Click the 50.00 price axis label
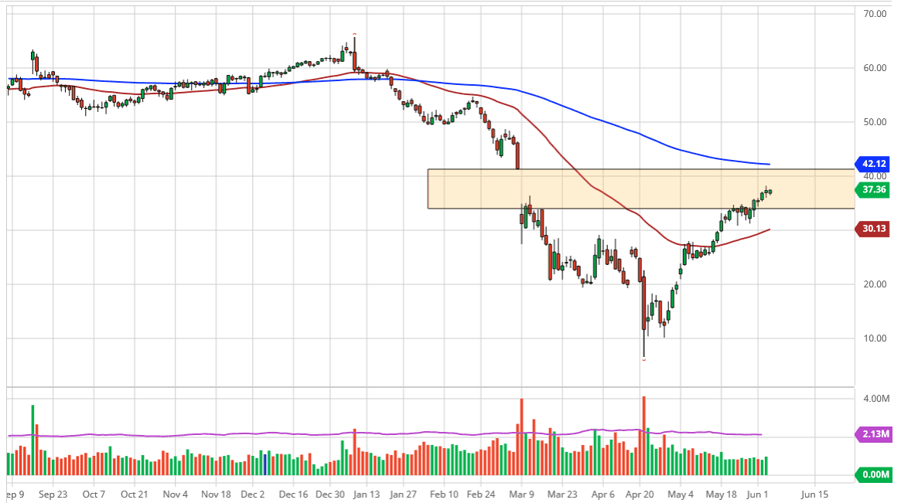The height and width of the screenshot is (503, 901). click(875, 122)
